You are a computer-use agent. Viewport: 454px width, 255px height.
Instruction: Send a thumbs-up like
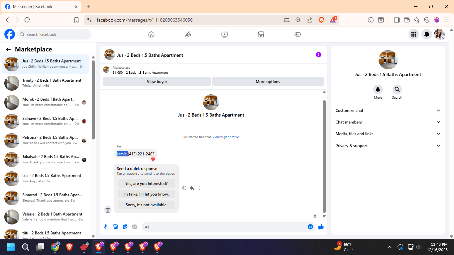pos(321,227)
